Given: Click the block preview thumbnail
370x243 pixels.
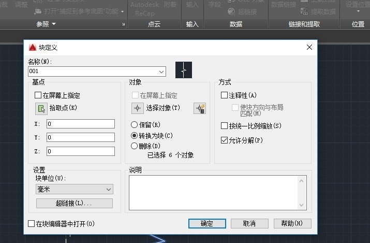Looking at the screenshot, I should tap(184, 70).
